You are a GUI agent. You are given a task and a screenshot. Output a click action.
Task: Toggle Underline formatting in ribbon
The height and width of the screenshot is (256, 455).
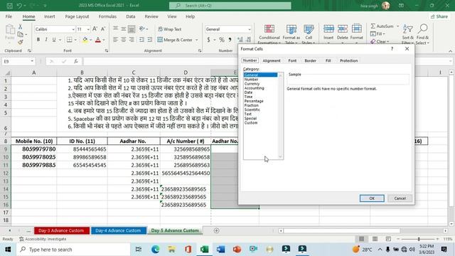click(x=54, y=40)
